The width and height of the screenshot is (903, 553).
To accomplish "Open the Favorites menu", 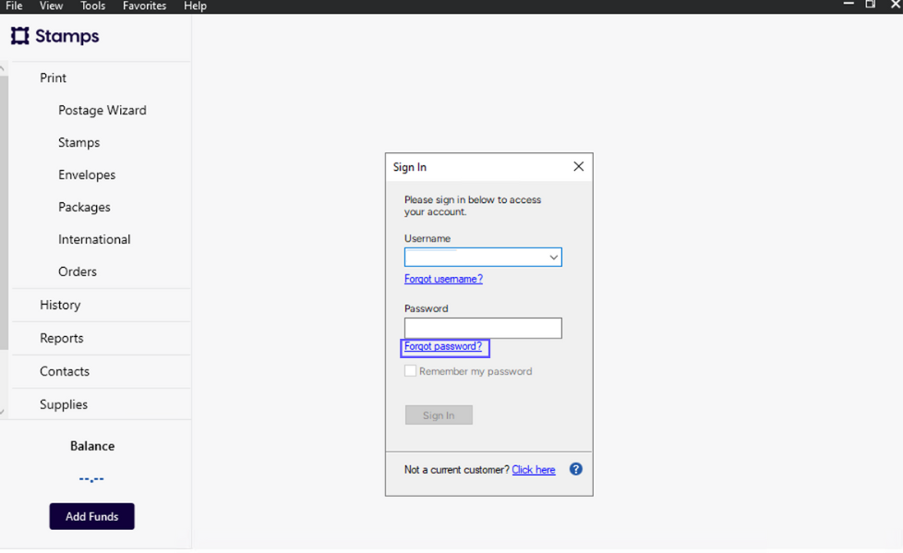I will pyautogui.click(x=144, y=6).
